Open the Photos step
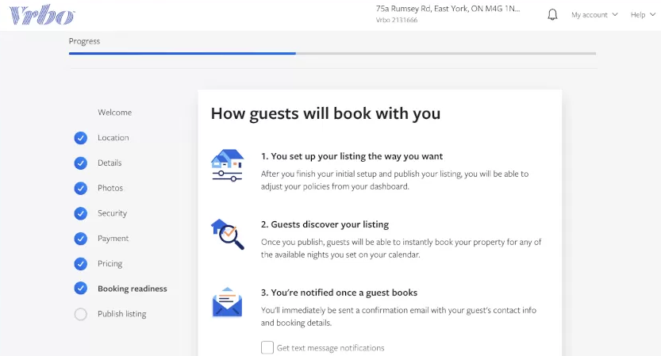Image resolution: width=661 pixels, height=356 pixels. 110,188
